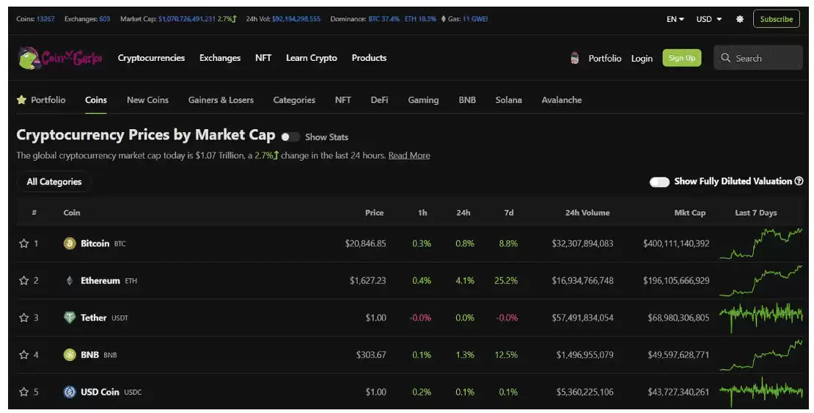Open Bitcoin's 7-day sparkline chart

[760, 244]
